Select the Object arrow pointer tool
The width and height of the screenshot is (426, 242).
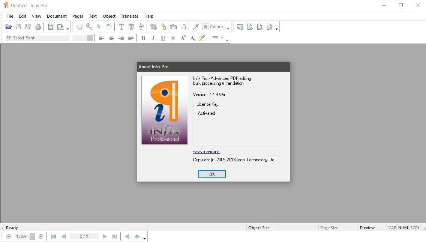click(99, 27)
